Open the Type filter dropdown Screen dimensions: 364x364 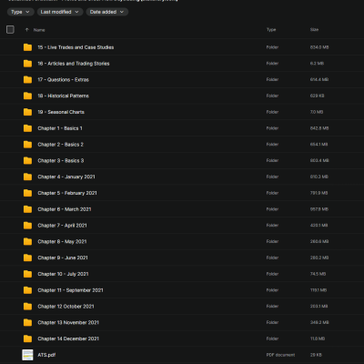pyautogui.click(x=20, y=12)
